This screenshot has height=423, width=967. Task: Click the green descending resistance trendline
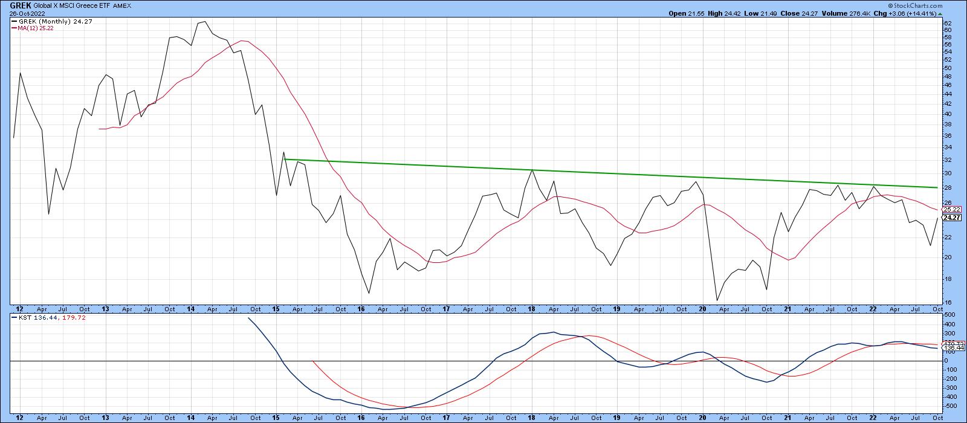coord(604,175)
